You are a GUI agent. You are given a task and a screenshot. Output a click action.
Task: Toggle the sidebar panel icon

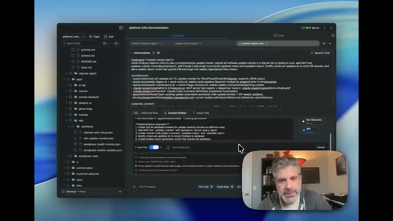pyautogui.click(x=121, y=28)
